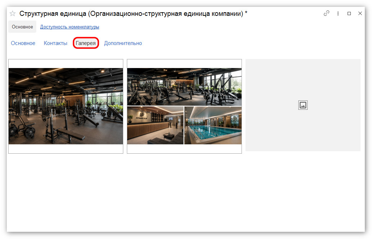
Task: Click the FF Fitness Club logo in the photo
Action: point(142,116)
